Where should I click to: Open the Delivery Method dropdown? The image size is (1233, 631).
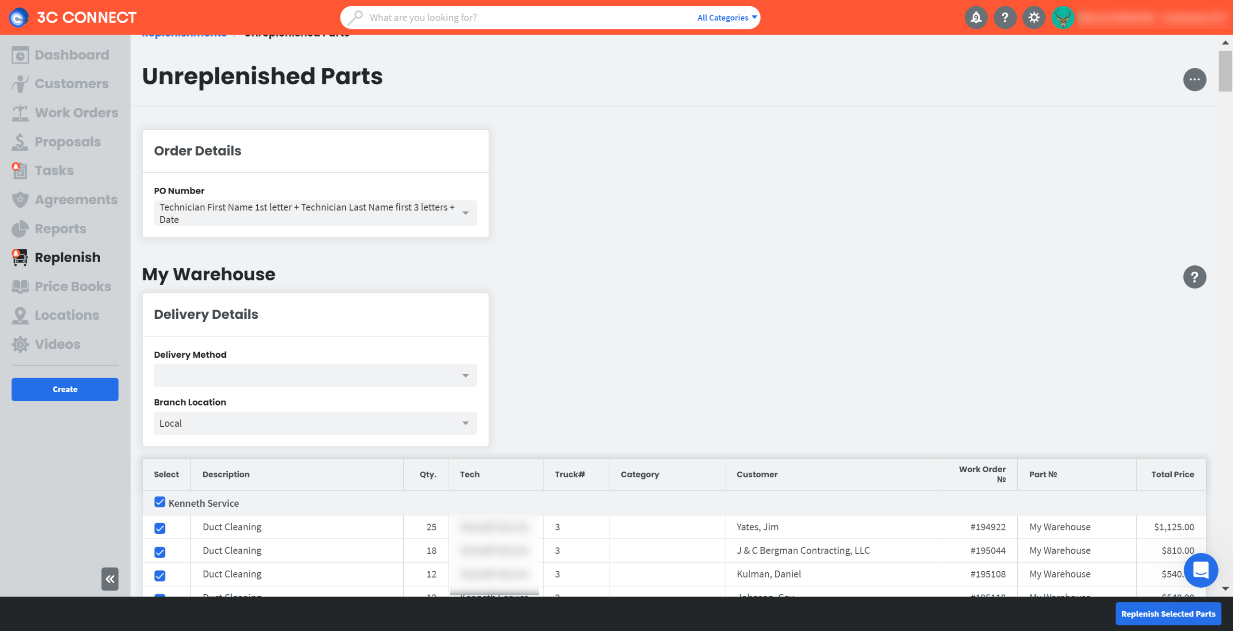[x=315, y=375]
